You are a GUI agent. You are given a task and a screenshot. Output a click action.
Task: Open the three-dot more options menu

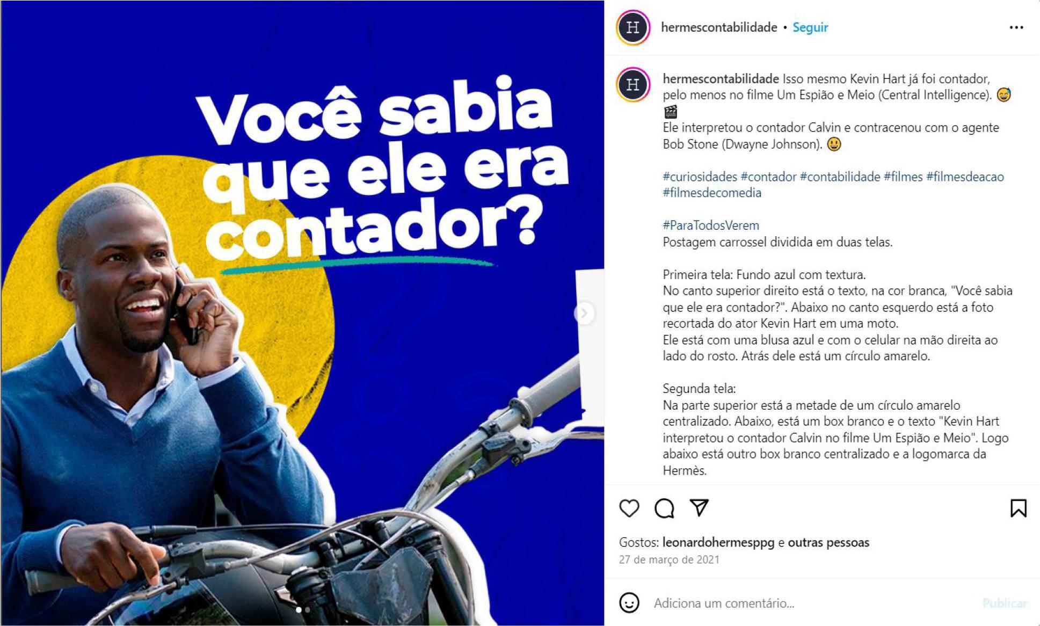[1016, 27]
